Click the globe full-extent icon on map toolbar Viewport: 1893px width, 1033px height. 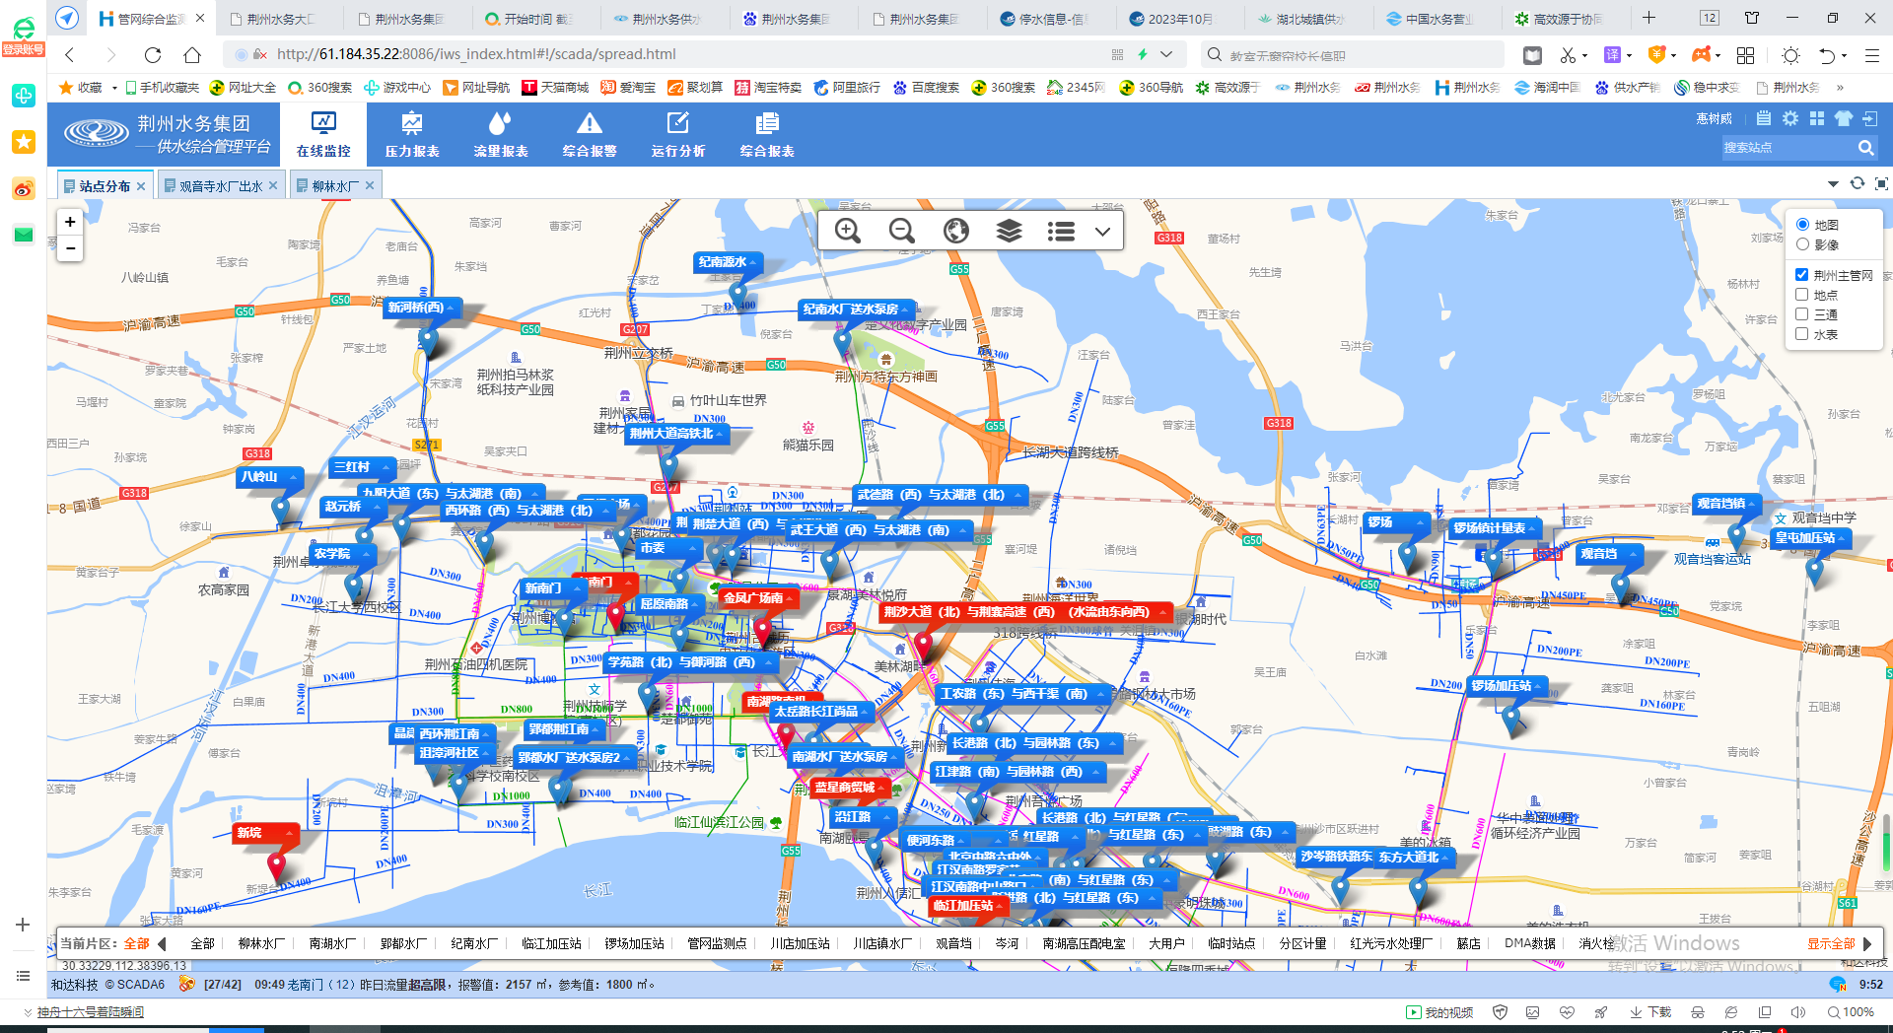click(x=955, y=231)
